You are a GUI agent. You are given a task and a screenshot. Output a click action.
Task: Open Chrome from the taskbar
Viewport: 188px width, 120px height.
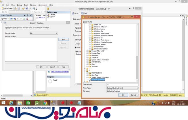(46, 103)
